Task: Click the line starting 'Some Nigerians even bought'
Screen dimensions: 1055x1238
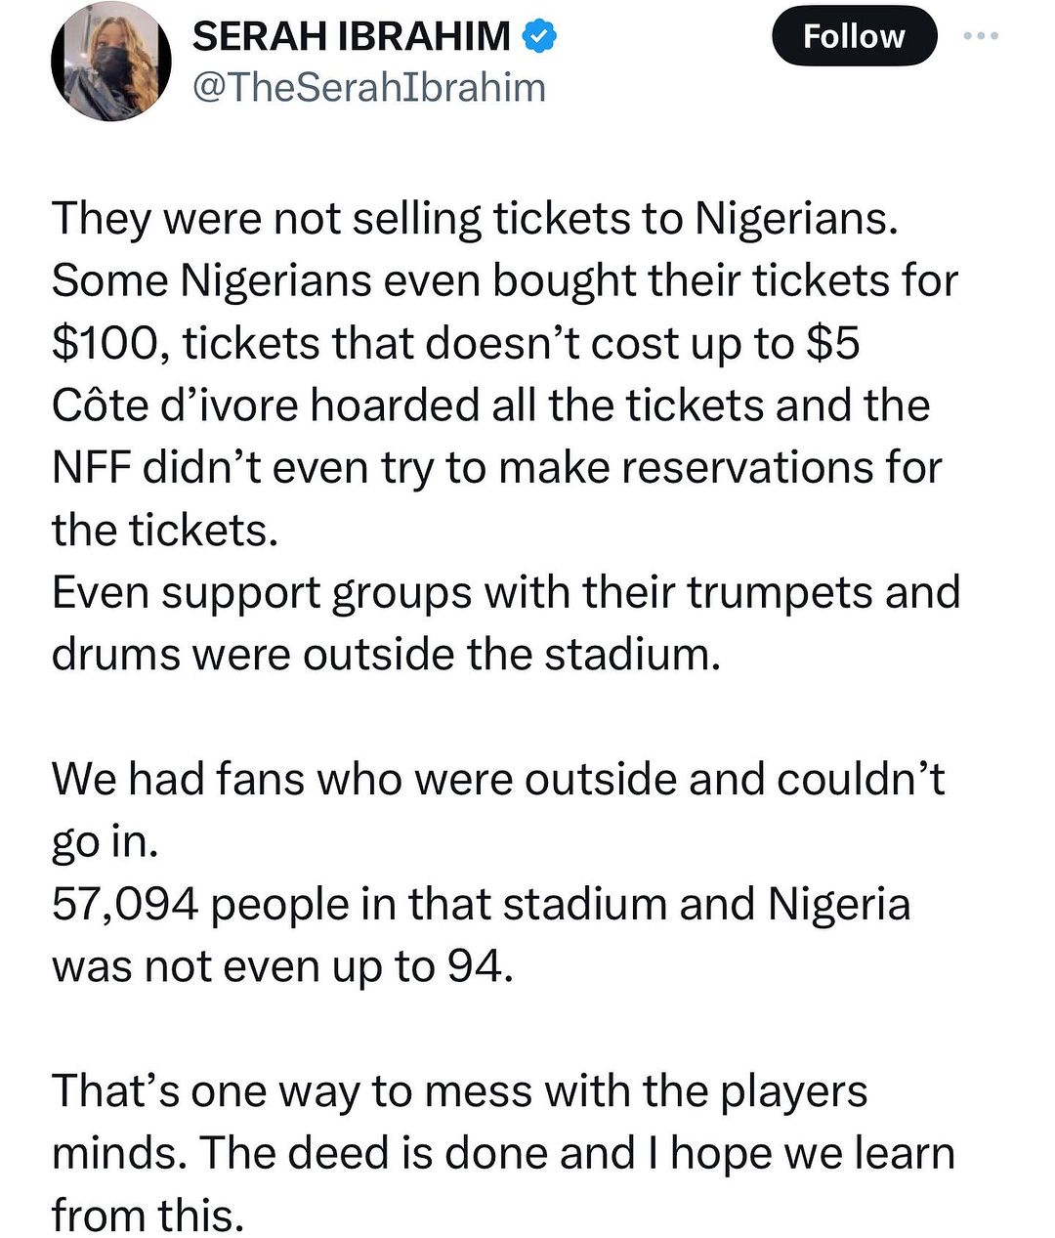Action: tap(505, 280)
